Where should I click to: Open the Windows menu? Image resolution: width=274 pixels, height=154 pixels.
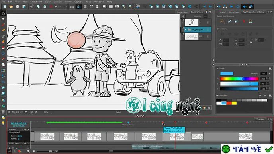(x=99, y=2)
